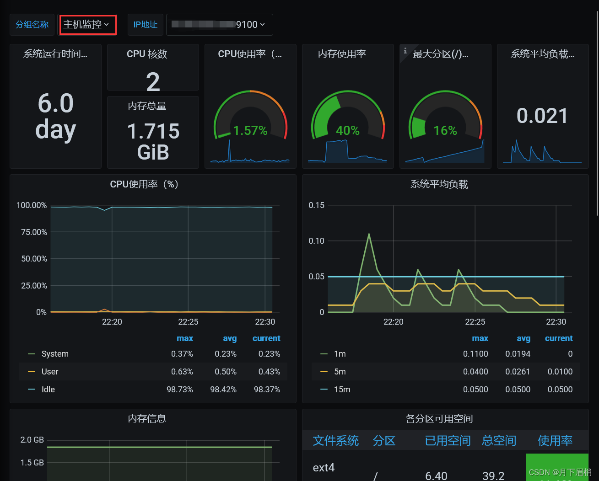Open the CPU使用率 gauge panel title

coord(250,54)
